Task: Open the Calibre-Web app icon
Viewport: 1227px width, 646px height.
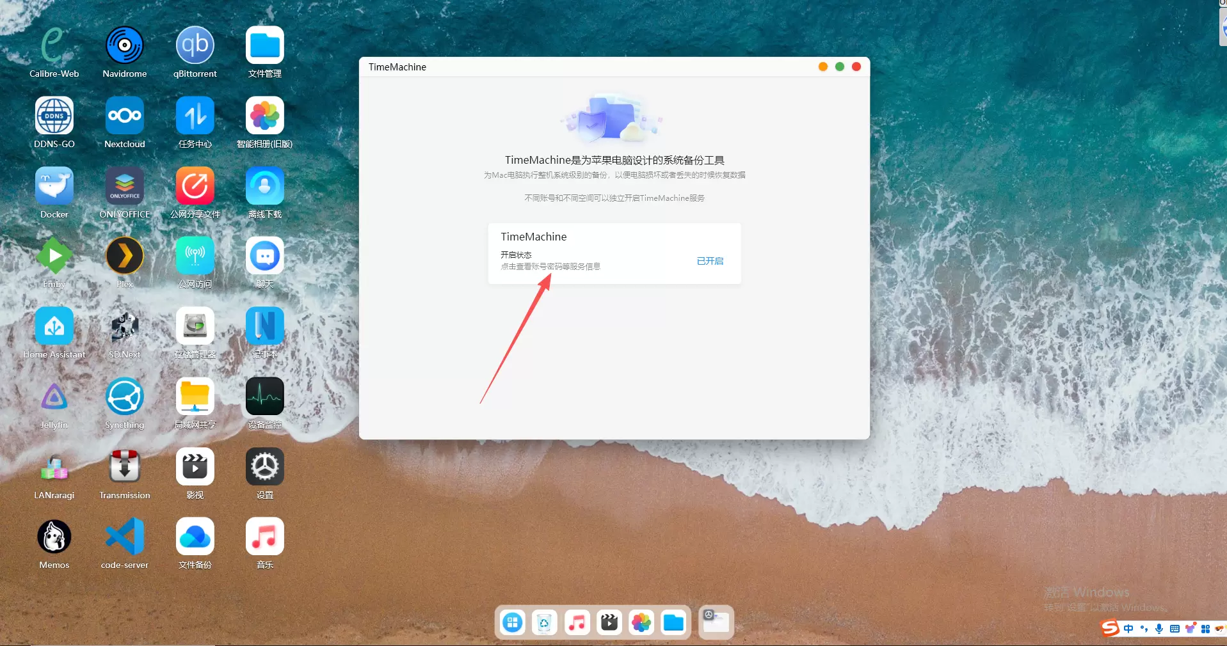Action: click(x=54, y=46)
